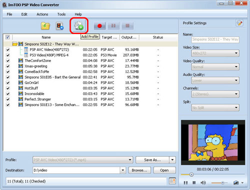Start conversion with the red record button
Screen dimensions: 250x190
pyautogui.click(x=99, y=26)
